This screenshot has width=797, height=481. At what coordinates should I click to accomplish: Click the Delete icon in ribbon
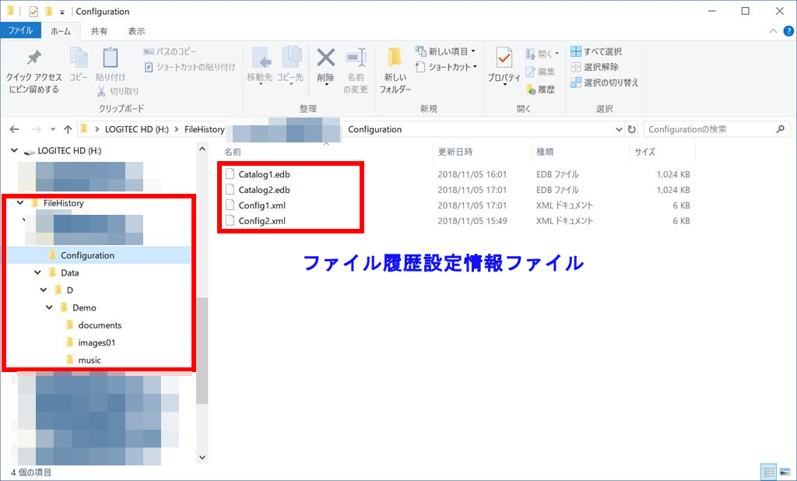325,59
